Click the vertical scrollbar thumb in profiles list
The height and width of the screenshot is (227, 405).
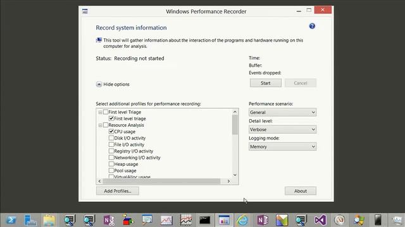pos(235,125)
